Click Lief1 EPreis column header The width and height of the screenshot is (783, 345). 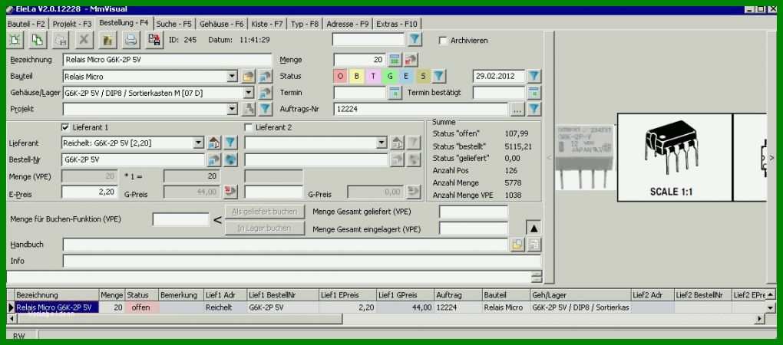[x=348, y=295]
